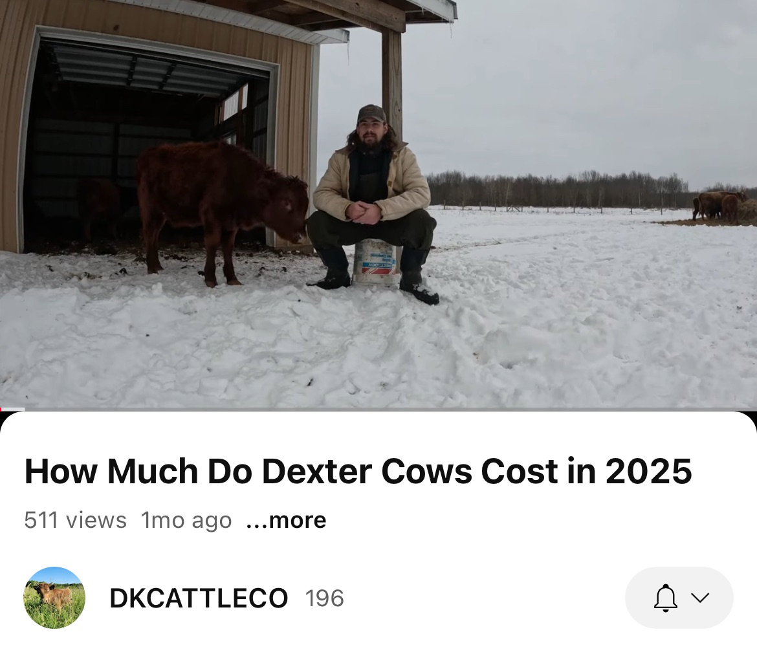Click the 511 views count

coord(75,520)
